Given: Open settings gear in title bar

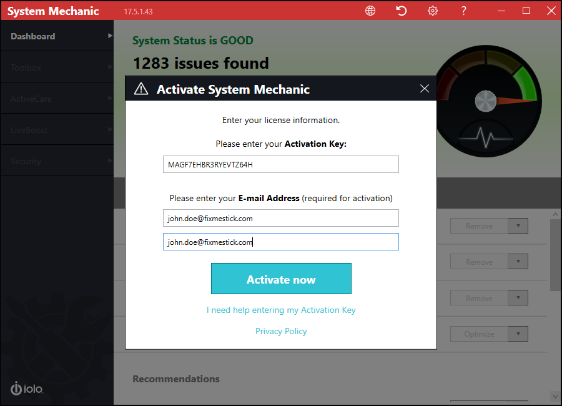Looking at the screenshot, I should coord(433,11).
